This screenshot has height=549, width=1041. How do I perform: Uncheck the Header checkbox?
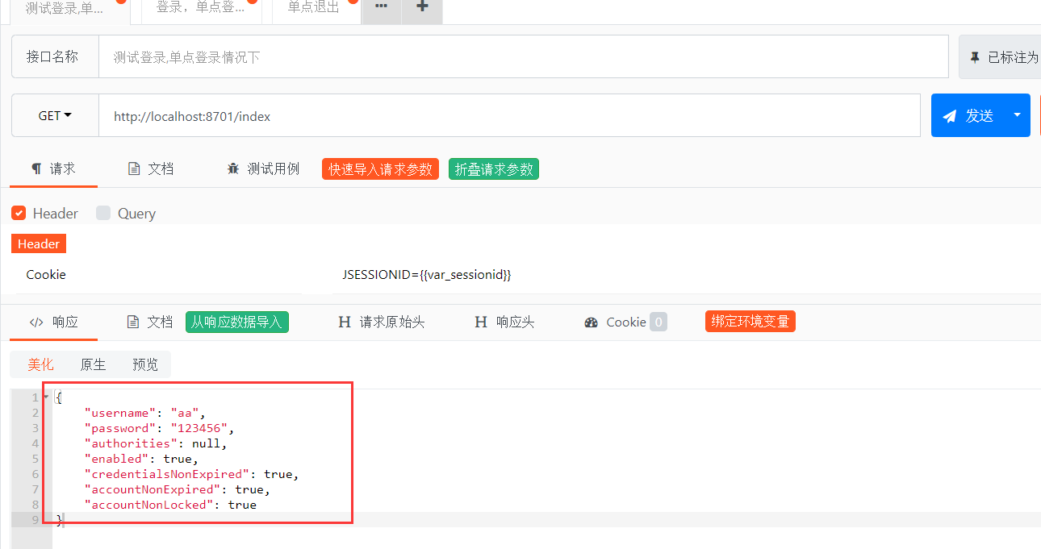coord(18,213)
